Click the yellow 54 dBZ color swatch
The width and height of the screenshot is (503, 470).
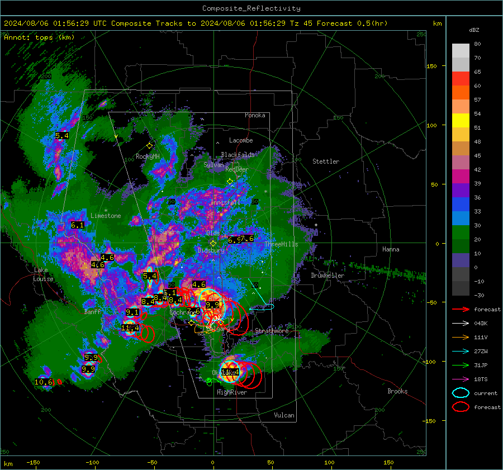[x=461, y=121]
